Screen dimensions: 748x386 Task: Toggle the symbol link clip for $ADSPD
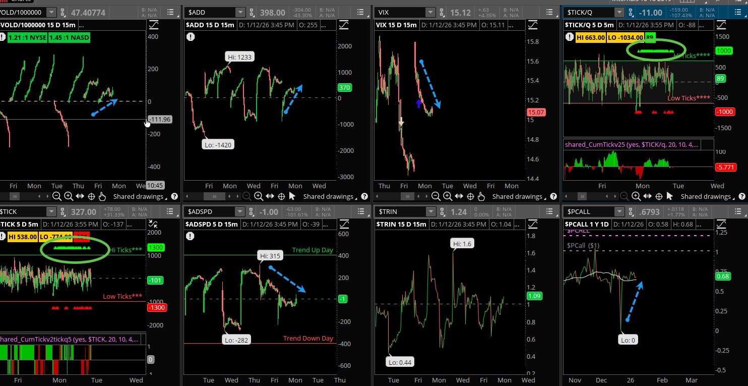(252, 212)
